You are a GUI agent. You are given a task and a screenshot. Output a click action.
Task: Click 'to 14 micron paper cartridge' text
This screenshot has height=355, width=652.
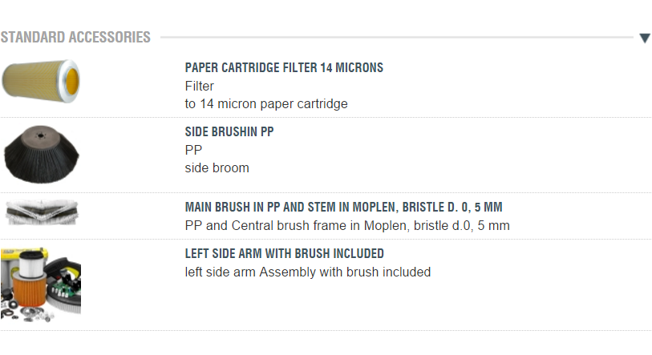(x=265, y=103)
